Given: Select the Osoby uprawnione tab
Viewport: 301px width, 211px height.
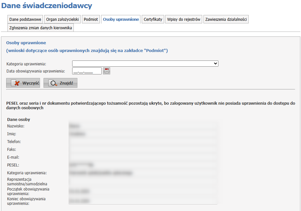Looking at the screenshot, I should click(121, 20).
